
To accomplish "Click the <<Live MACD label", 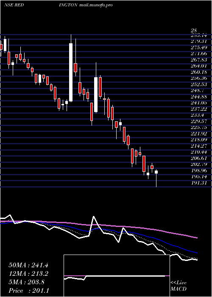I will 179,286.
